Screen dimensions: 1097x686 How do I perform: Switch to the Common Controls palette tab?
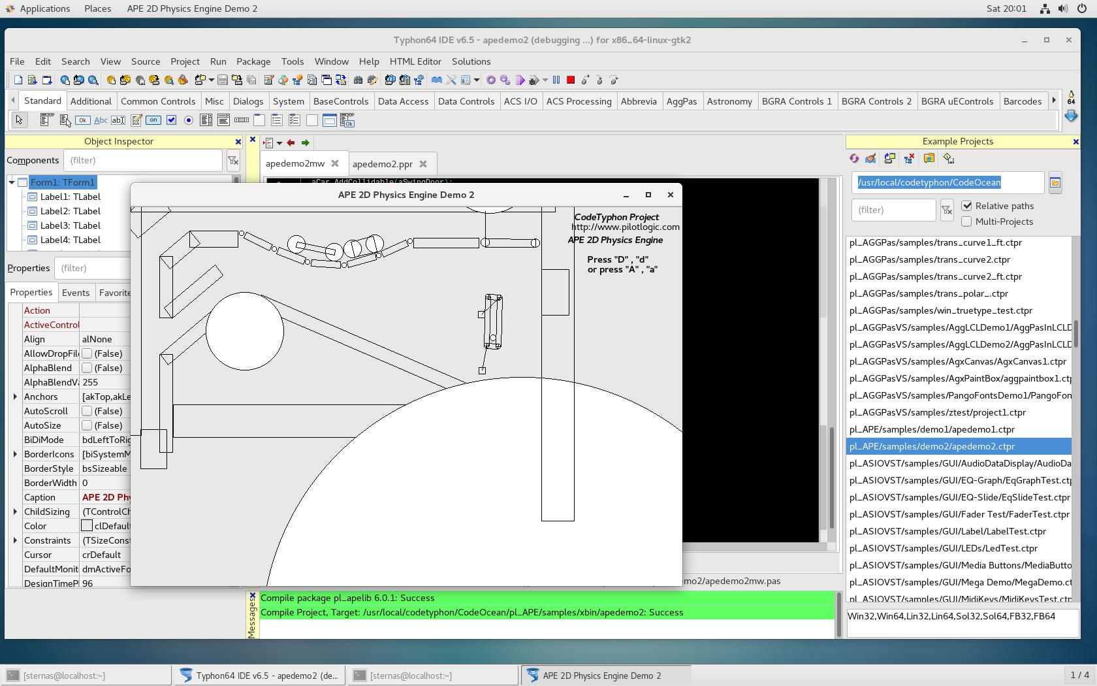158,101
